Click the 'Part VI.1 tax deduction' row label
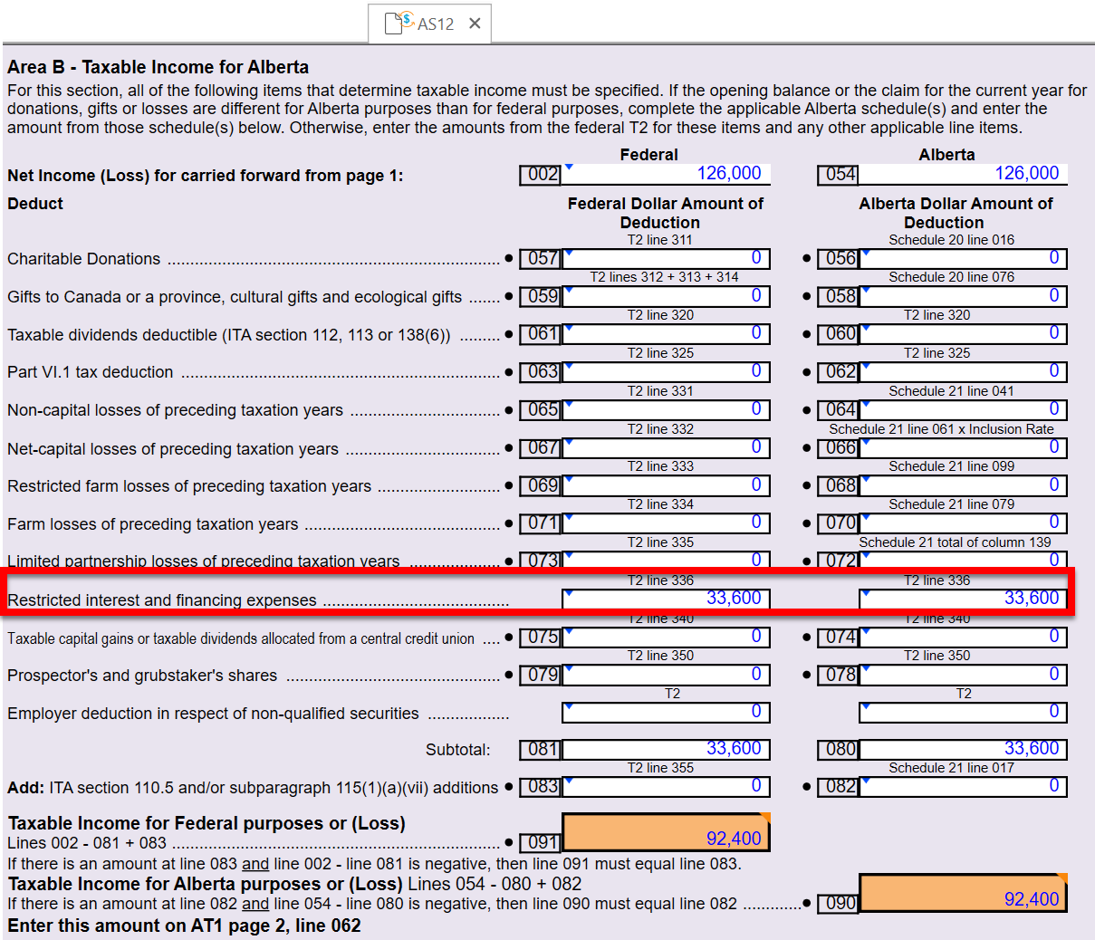This screenshot has height=940, width=1095. 90,372
